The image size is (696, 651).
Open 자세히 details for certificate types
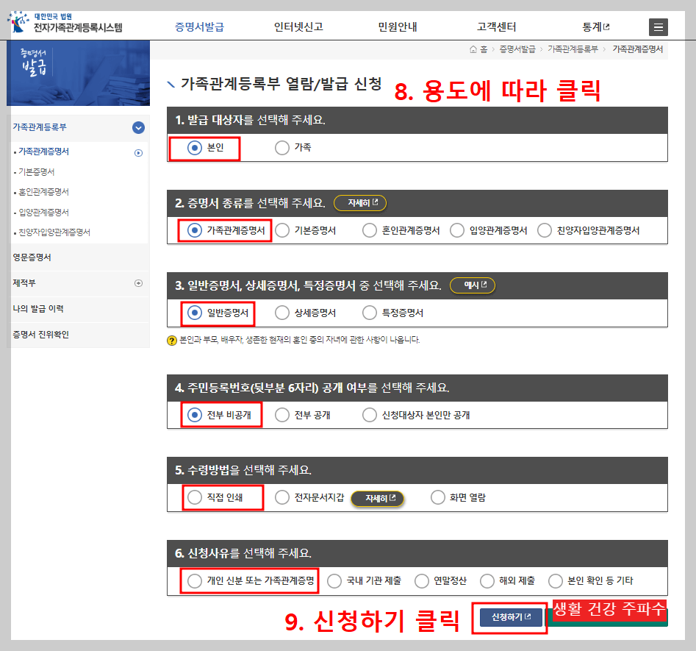pyautogui.click(x=359, y=202)
